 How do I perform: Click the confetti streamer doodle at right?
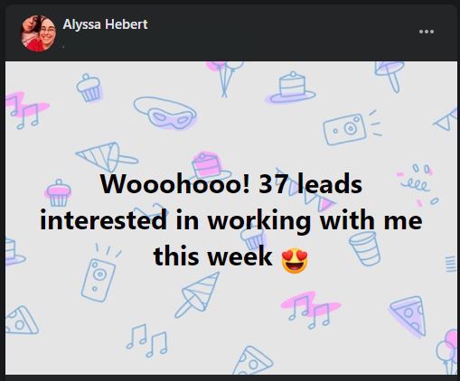pos(418,185)
